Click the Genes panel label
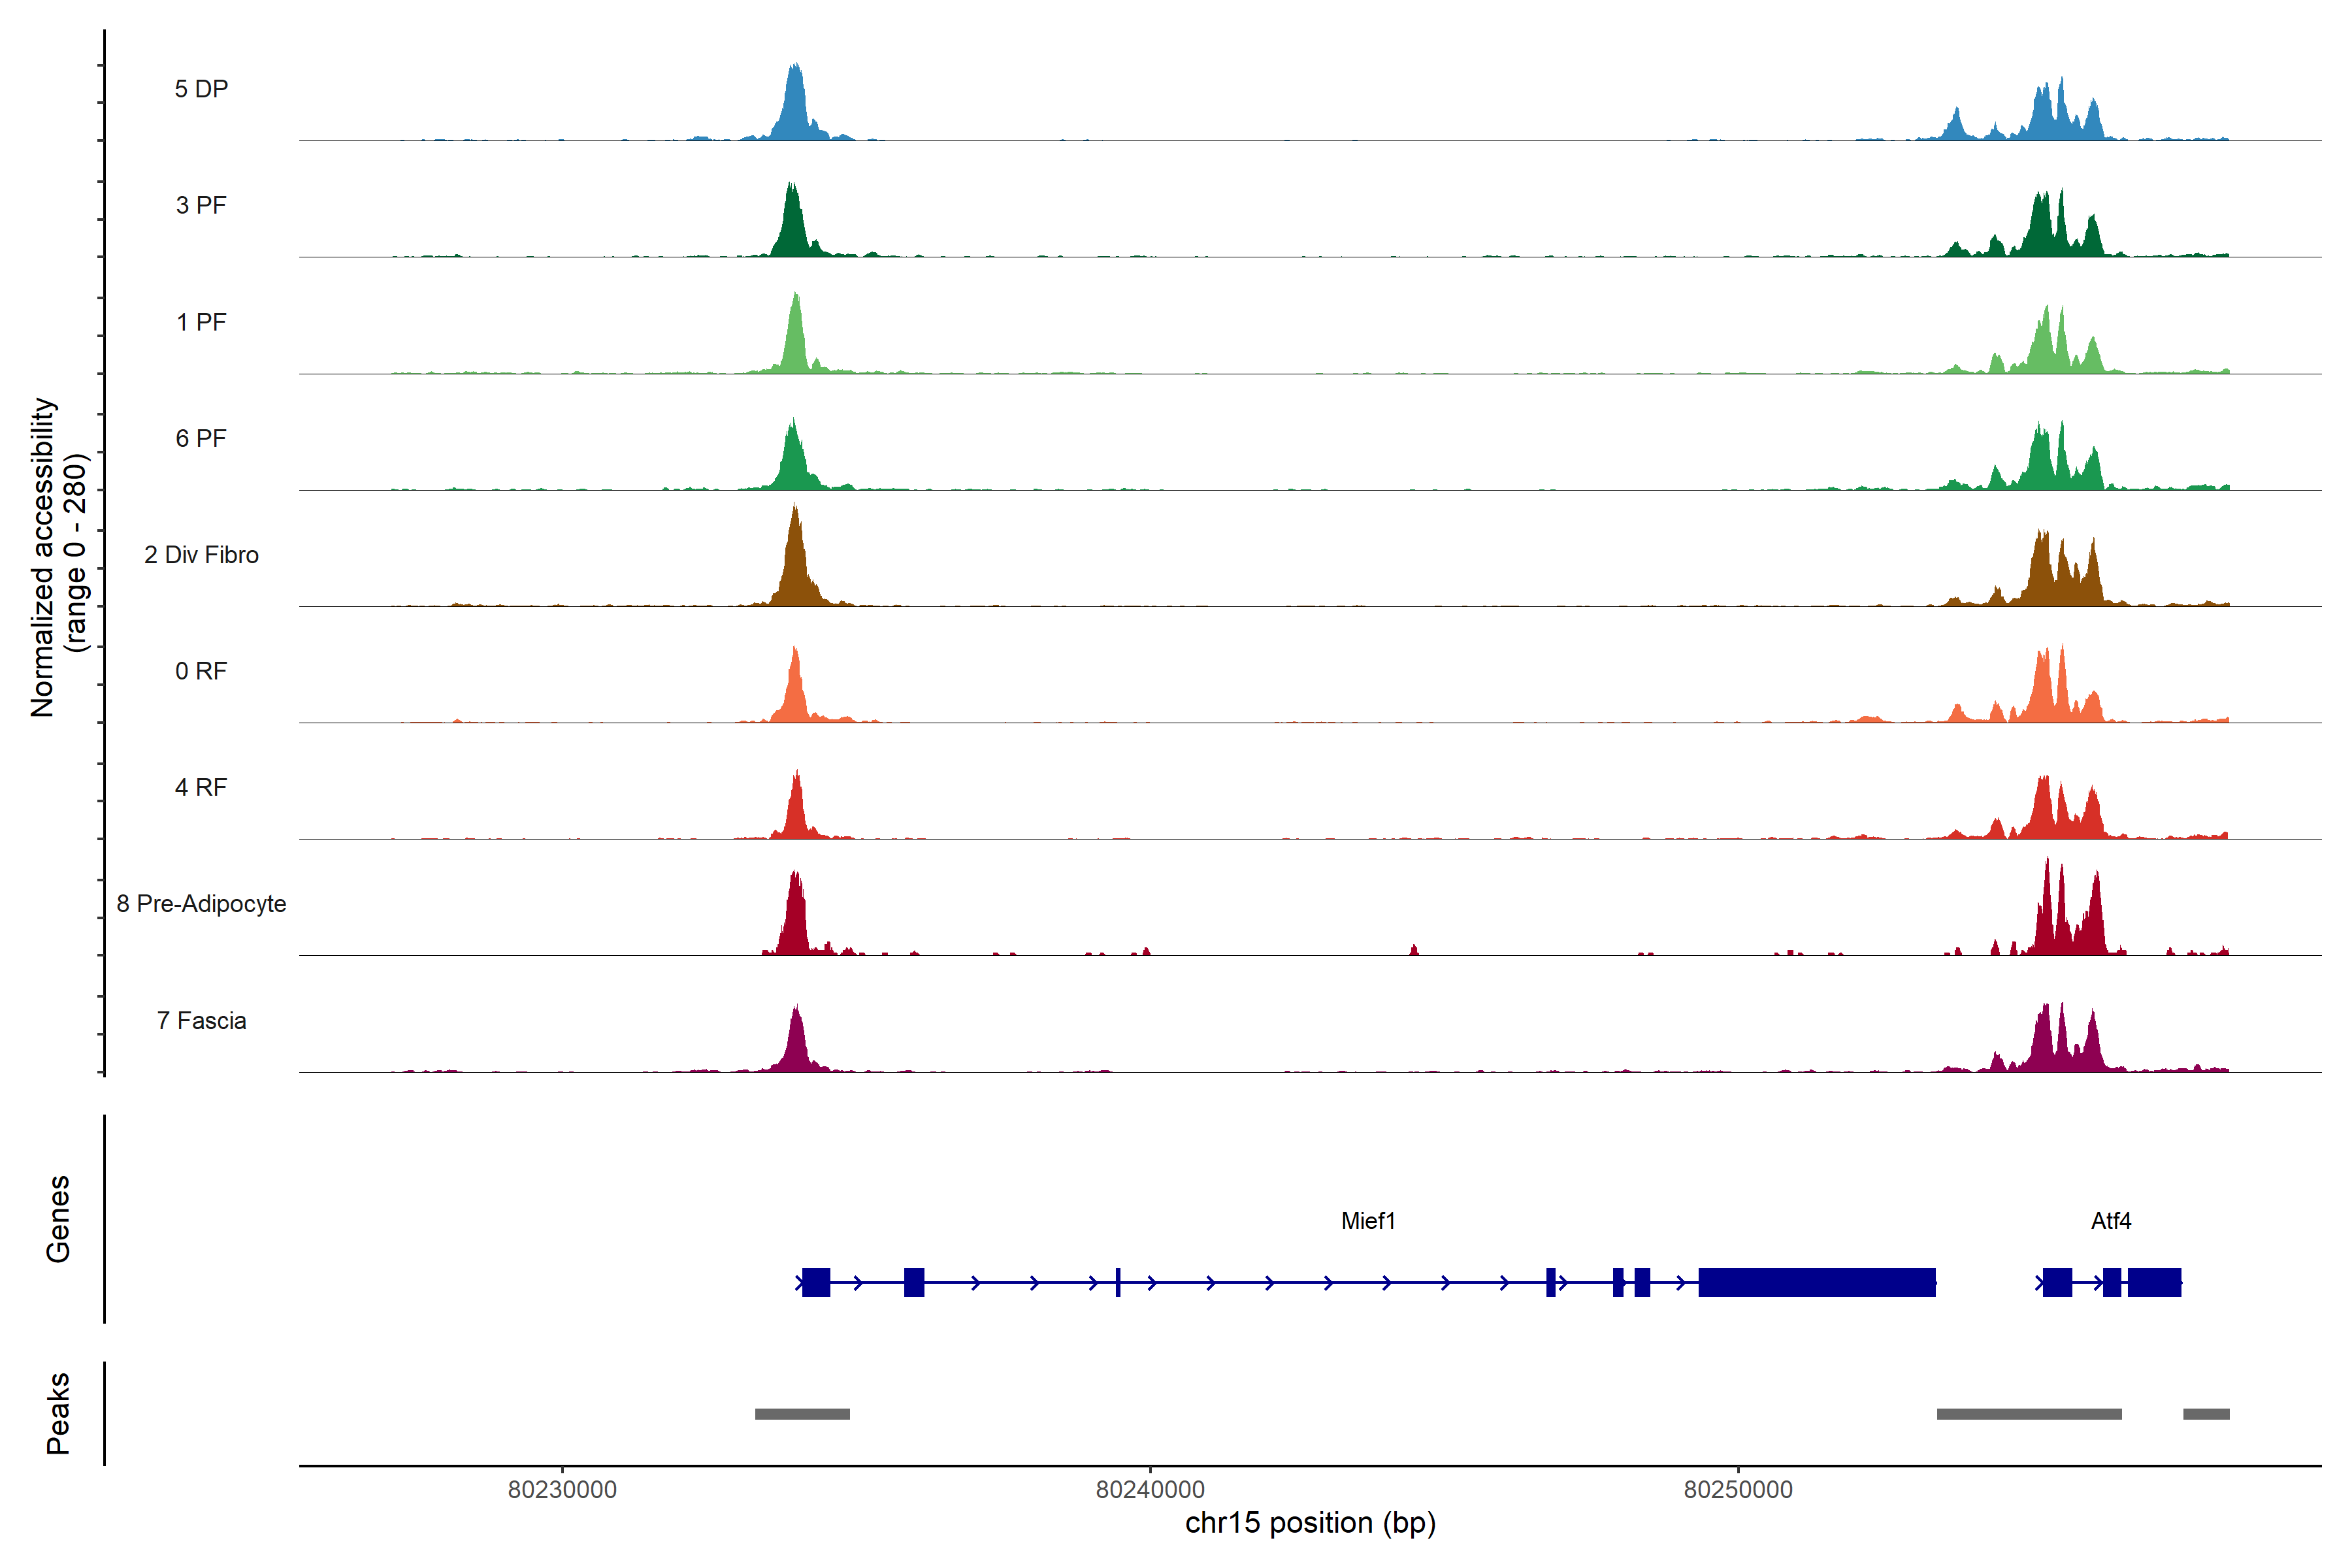 58,1219
